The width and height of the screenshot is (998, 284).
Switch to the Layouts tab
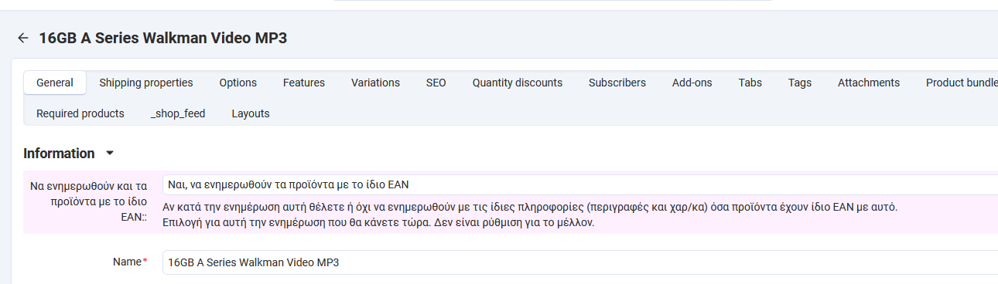pos(251,113)
